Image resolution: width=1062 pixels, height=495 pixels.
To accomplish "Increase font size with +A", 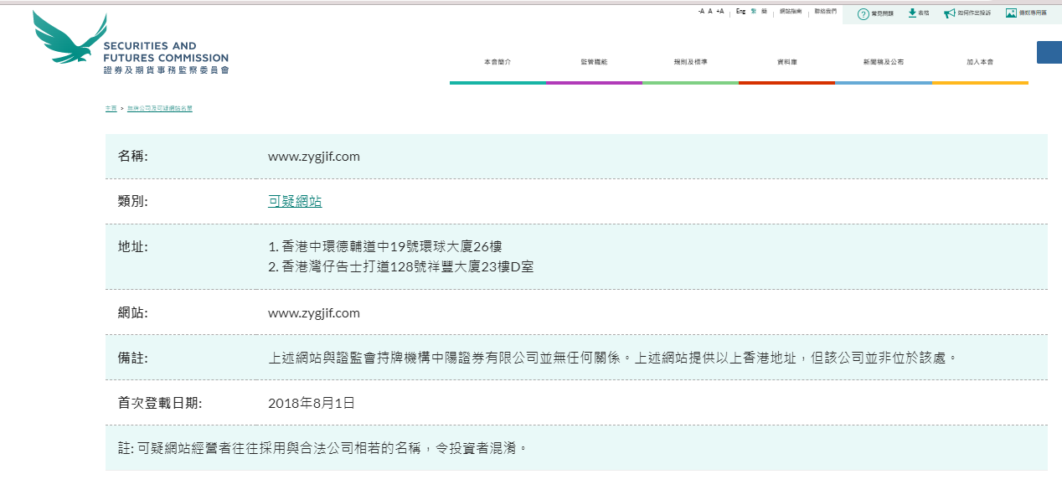I will point(719,12).
